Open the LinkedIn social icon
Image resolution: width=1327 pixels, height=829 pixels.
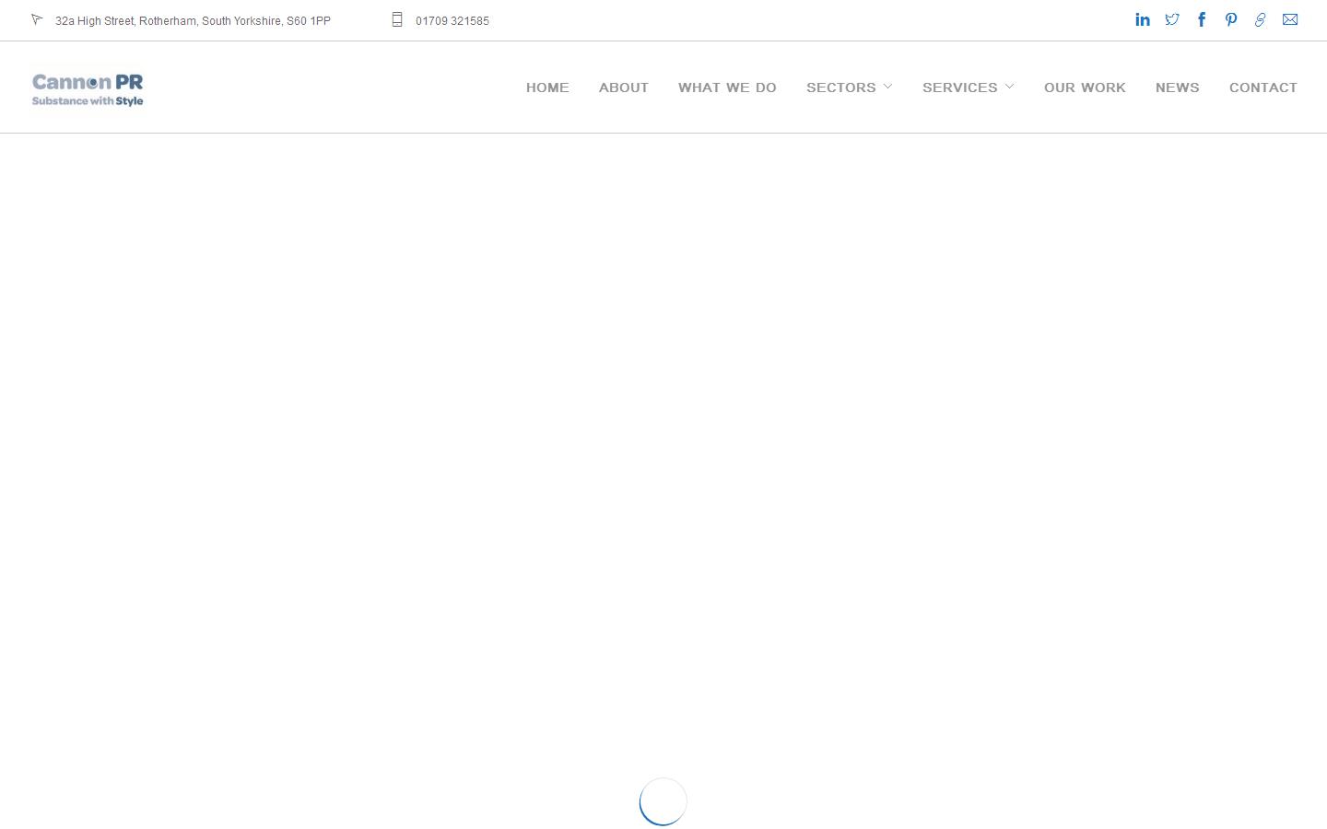[1143, 19]
